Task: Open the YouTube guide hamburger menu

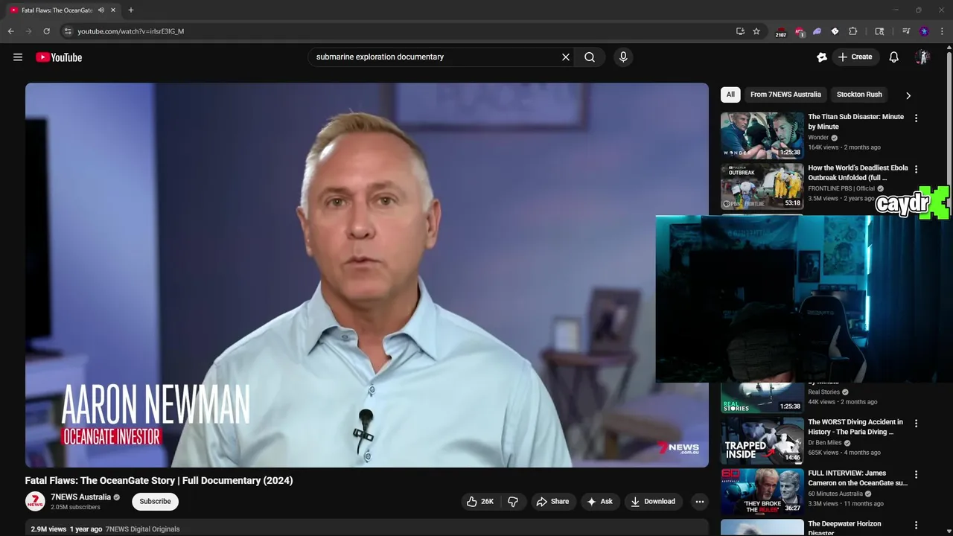Action: coord(18,57)
